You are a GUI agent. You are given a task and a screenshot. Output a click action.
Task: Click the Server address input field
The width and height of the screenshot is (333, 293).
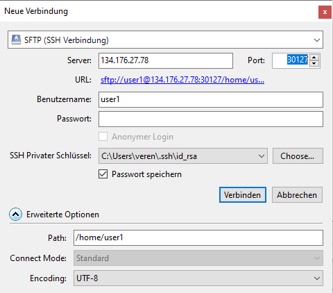[166, 60]
